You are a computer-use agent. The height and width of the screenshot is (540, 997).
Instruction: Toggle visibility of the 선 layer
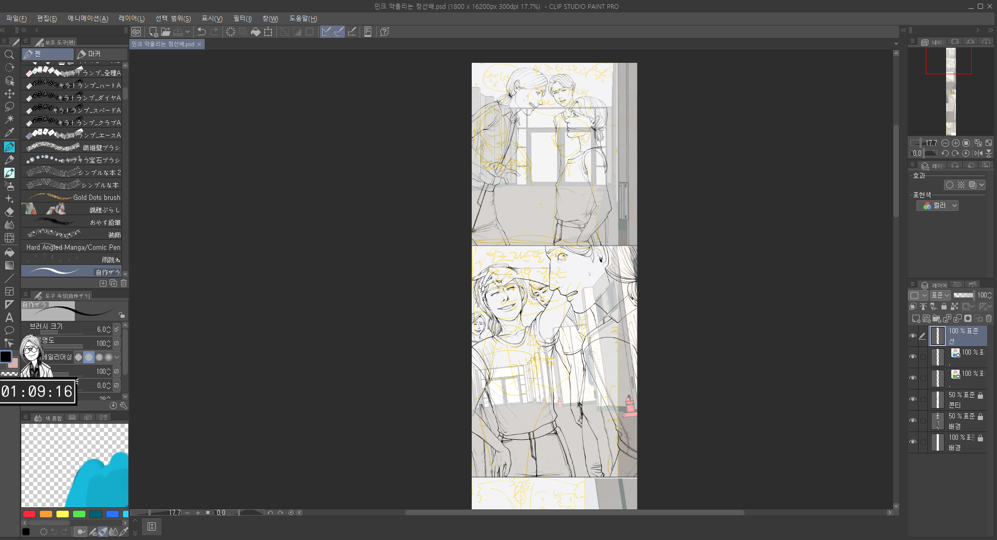click(913, 336)
